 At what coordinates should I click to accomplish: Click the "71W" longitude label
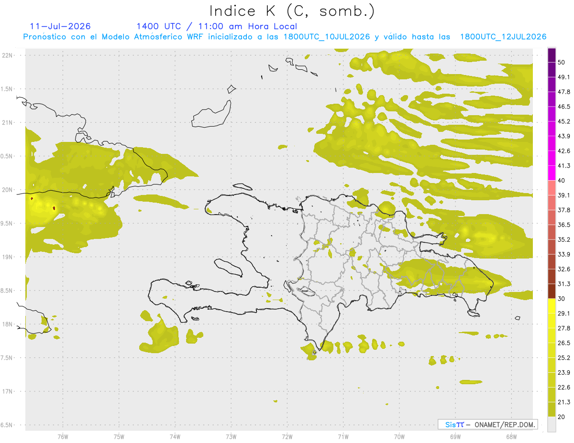(x=343, y=436)
